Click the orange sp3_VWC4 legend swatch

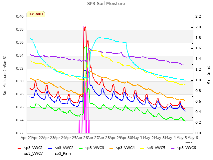coord(111,148)
